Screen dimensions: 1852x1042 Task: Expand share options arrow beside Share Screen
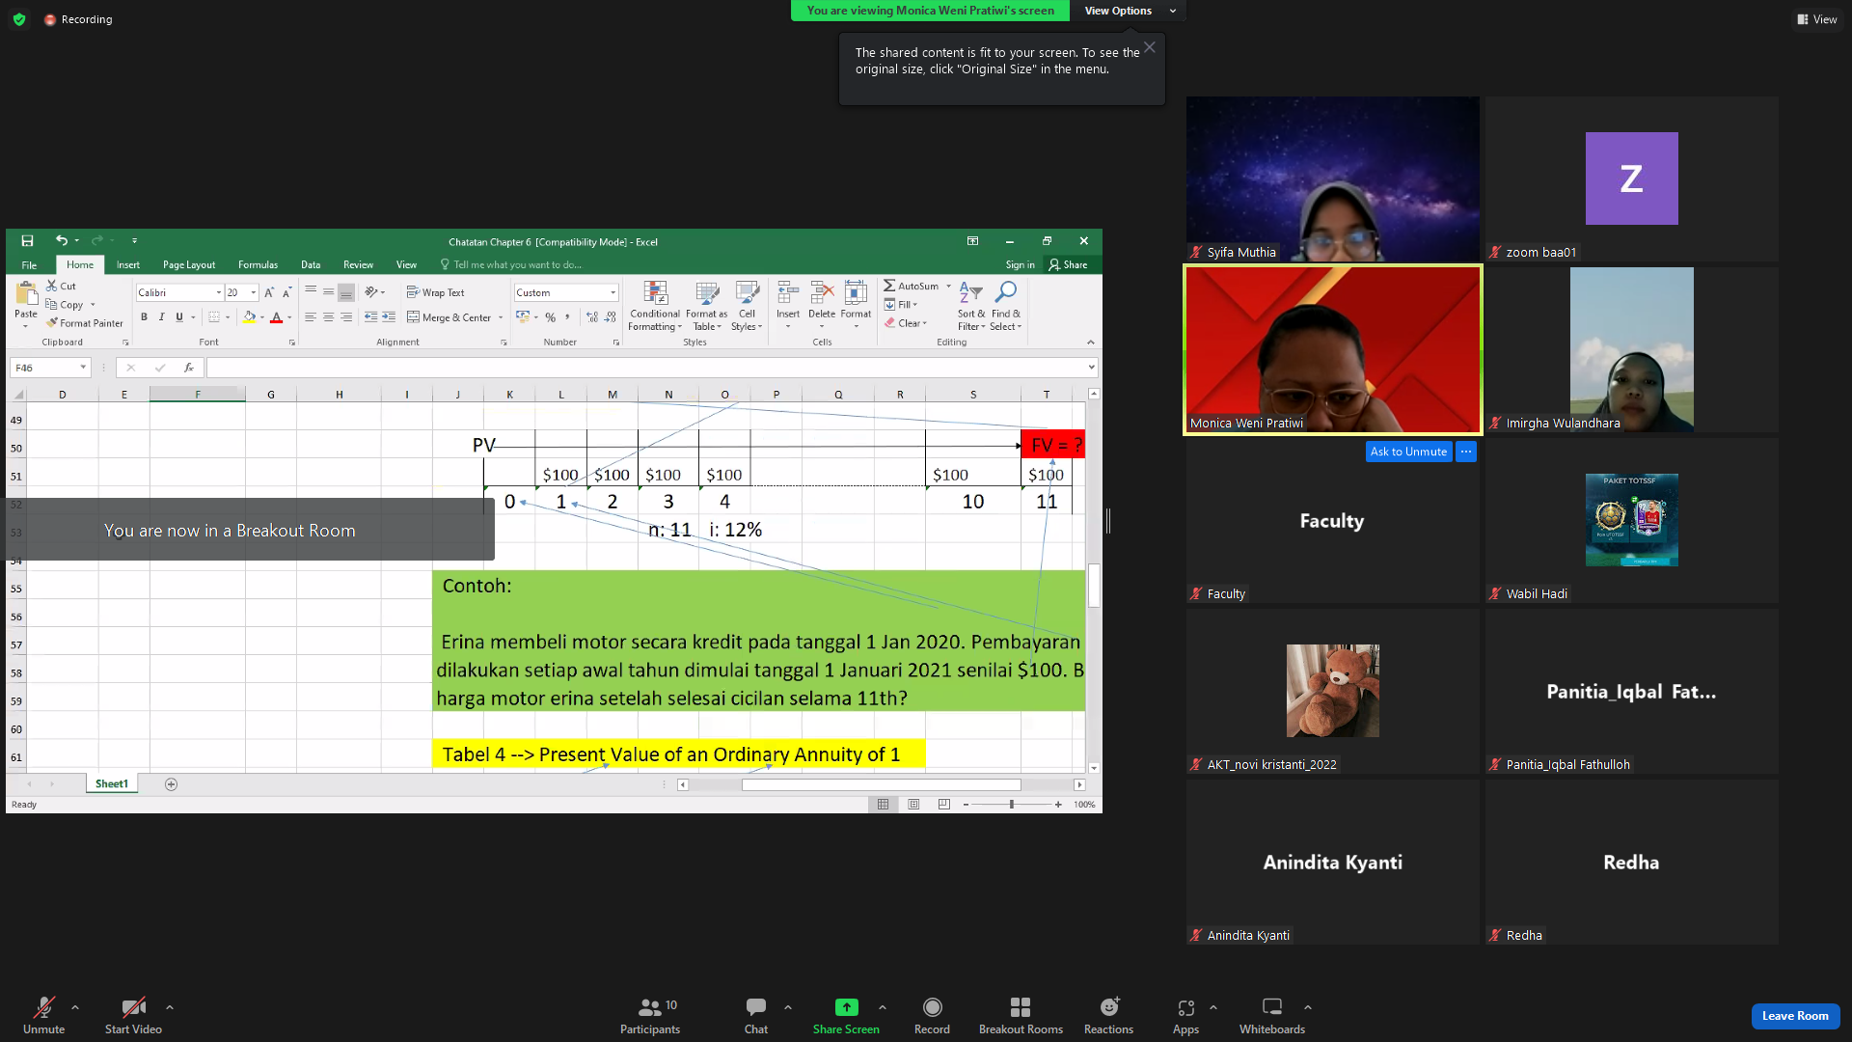[x=883, y=1007]
